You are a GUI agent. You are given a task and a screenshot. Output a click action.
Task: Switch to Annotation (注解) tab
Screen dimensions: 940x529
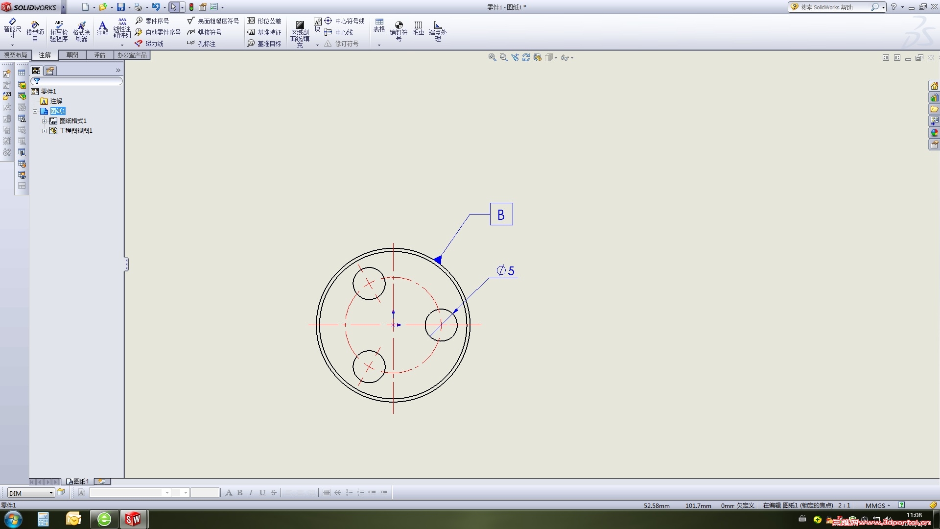[x=45, y=55]
